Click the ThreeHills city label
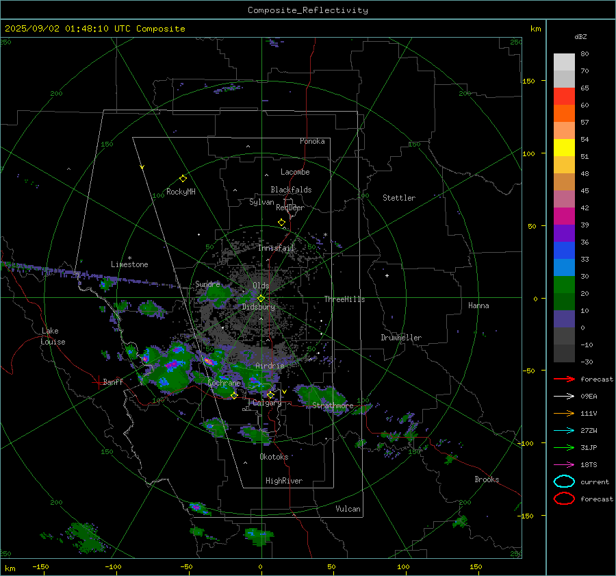Viewport: 616px width, 576px height. (344, 299)
